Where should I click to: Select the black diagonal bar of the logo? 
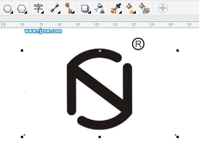[x=100, y=88]
